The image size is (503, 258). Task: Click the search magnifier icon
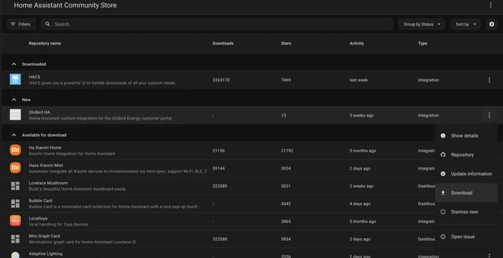(48, 24)
